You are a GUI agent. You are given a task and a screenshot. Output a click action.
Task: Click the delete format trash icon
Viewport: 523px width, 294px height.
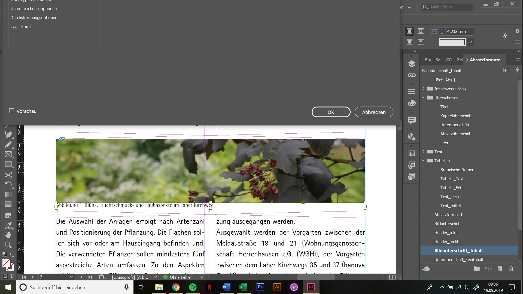pos(511,269)
